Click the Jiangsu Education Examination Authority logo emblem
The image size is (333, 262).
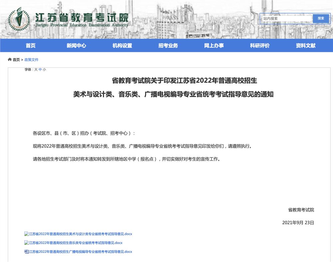point(19,19)
